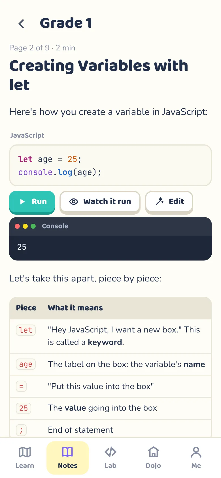Click "Here's how you create a variable" sentence
Image resolution: width=221 pixels, height=478 pixels.
[109, 112]
